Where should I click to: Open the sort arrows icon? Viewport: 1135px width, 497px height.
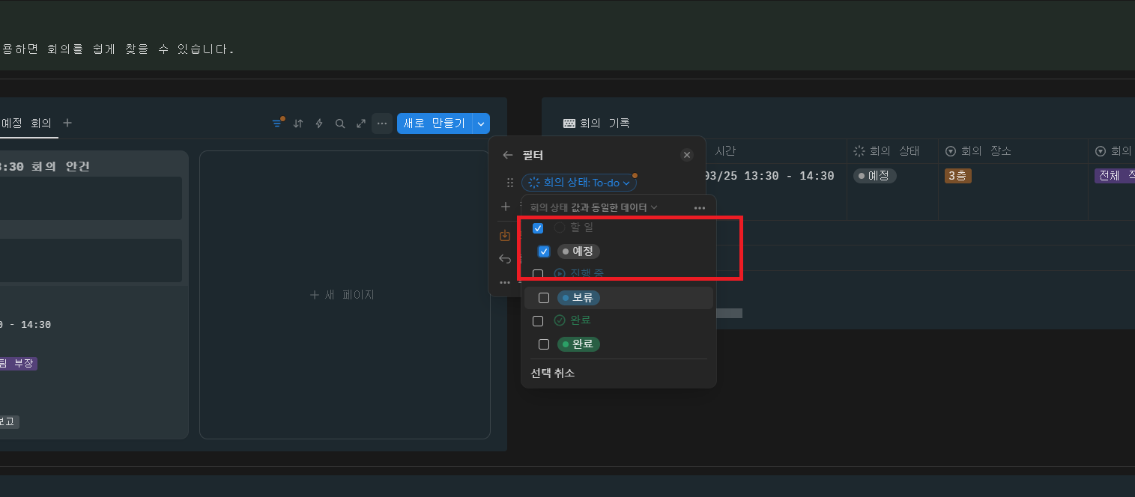(x=298, y=124)
